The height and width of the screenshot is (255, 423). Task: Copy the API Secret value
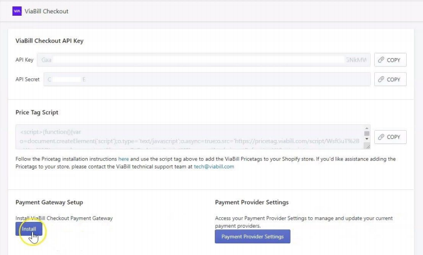click(x=390, y=79)
